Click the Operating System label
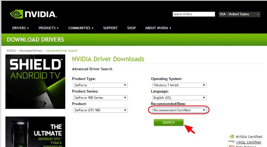The image size is (267, 147). tap(167, 79)
